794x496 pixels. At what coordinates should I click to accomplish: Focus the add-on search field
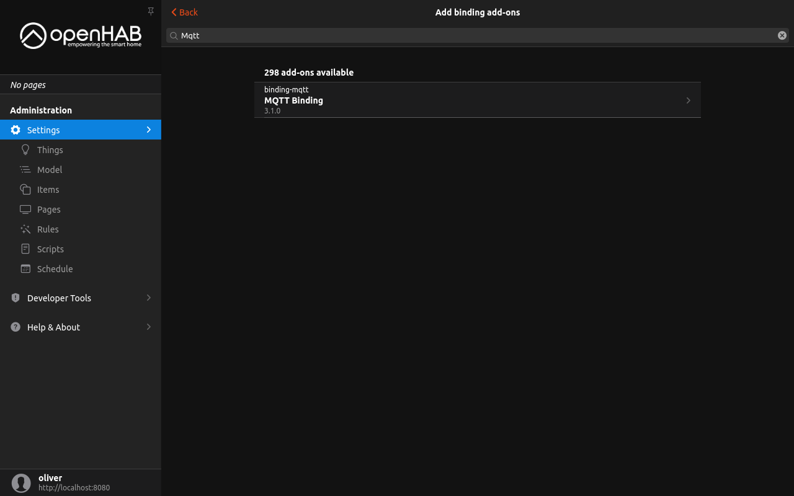point(471,36)
